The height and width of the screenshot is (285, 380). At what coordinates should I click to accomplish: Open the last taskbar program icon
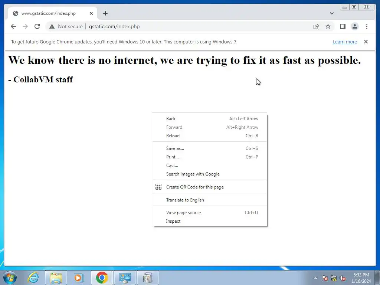[x=148, y=278]
